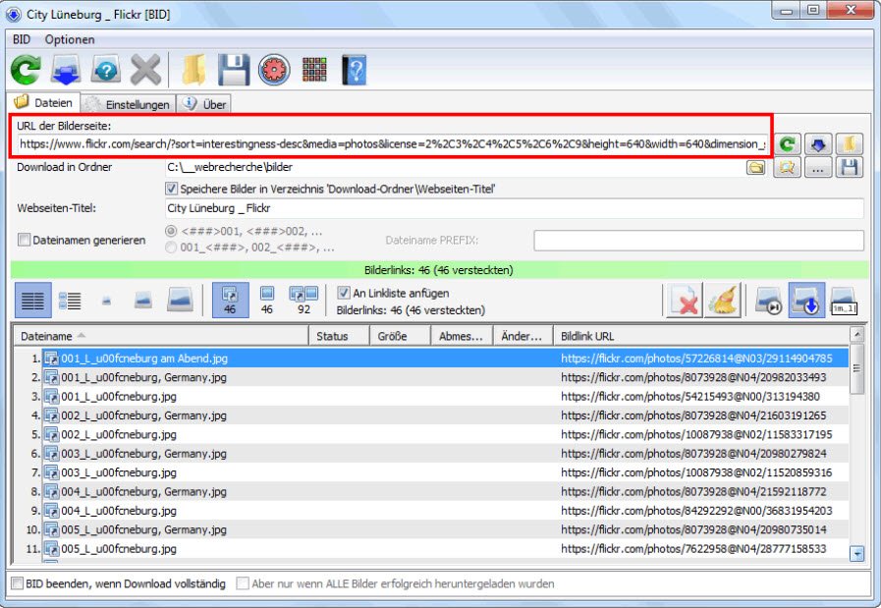Select all images filter showing 92

pos(303,300)
